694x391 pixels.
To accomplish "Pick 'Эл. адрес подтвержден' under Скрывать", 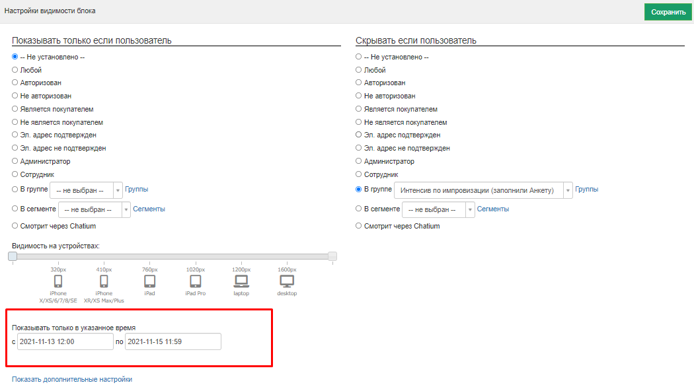I will (358, 135).
